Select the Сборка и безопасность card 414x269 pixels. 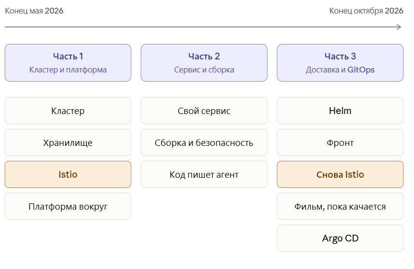(x=204, y=142)
